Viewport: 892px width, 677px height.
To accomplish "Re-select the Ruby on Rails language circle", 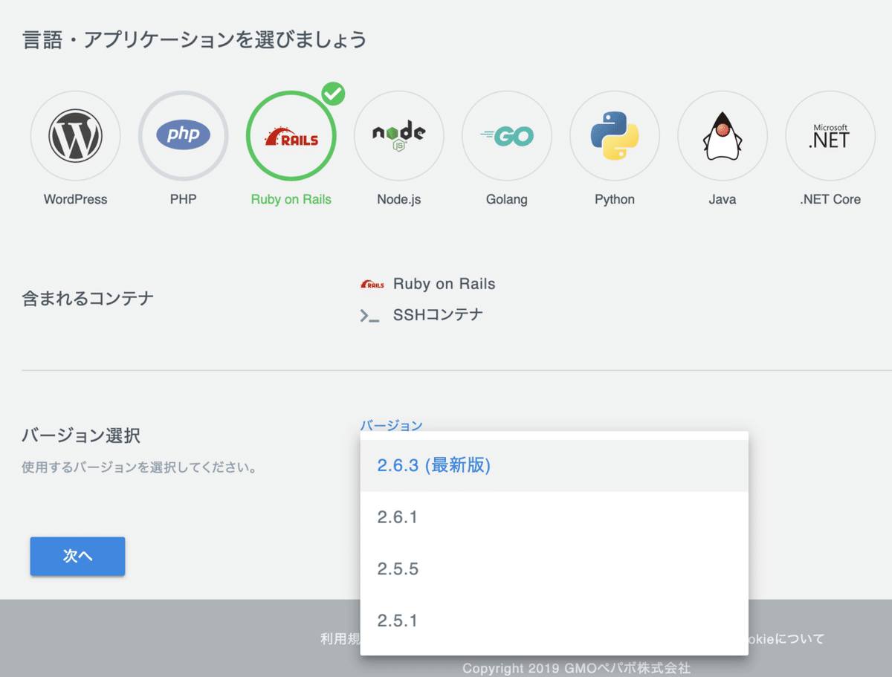I will 291,135.
